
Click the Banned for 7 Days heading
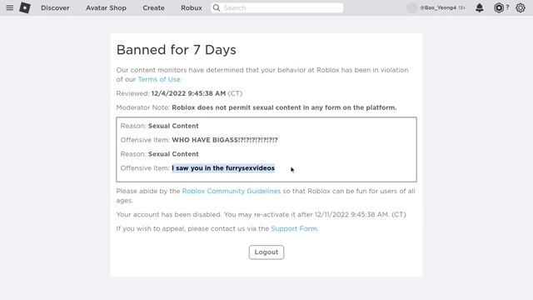coord(176,50)
